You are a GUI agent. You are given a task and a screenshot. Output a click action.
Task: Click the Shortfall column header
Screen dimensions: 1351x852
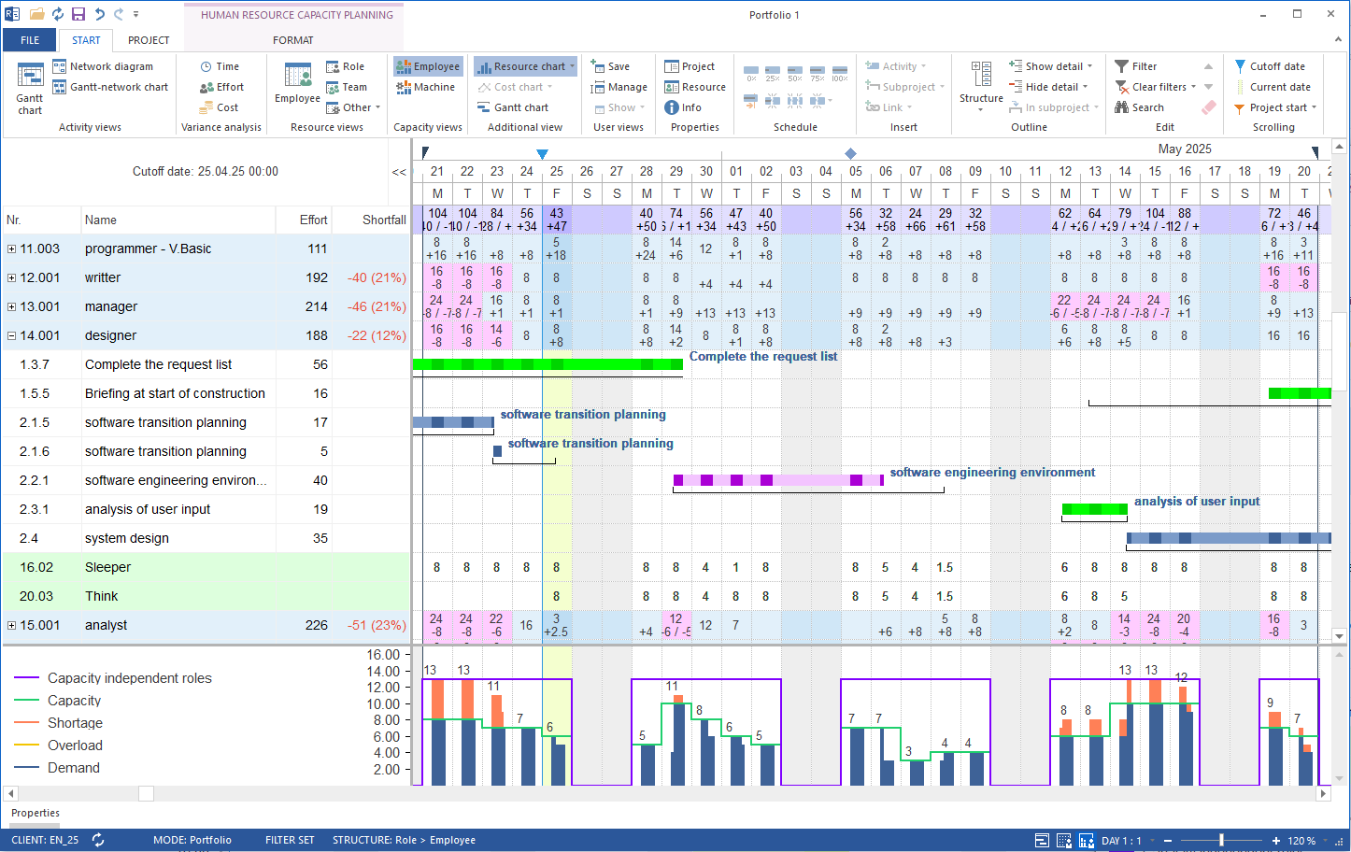(x=383, y=220)
